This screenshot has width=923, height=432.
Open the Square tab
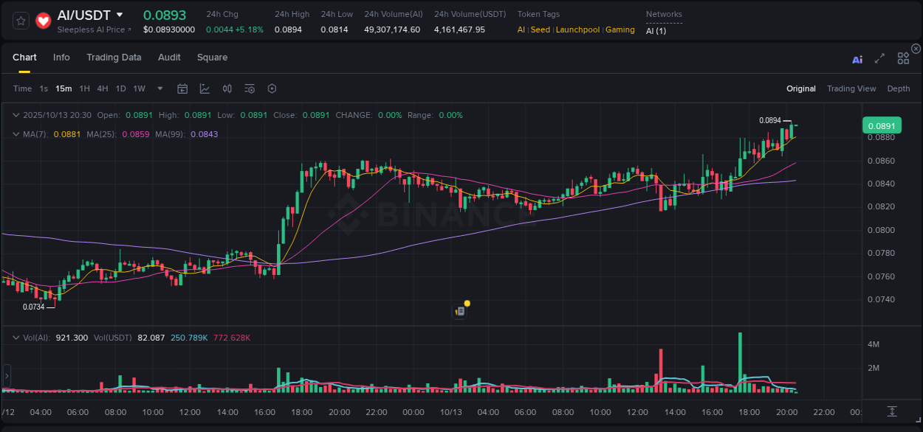(x=212, y=58)
